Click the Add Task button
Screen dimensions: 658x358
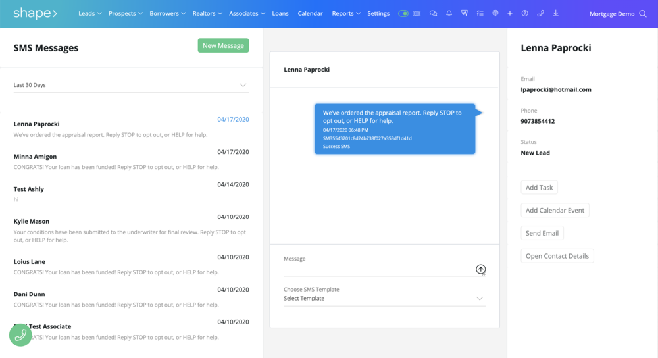[540, 187]
